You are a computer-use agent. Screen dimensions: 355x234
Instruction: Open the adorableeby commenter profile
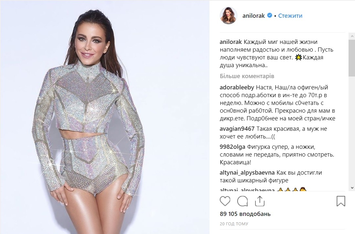[237, 87]
